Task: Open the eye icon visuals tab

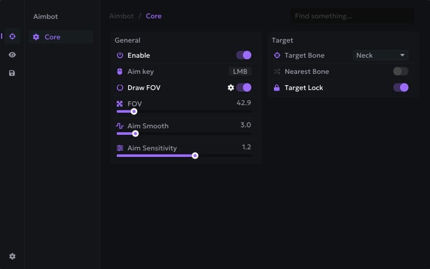Action: (12, 55)
